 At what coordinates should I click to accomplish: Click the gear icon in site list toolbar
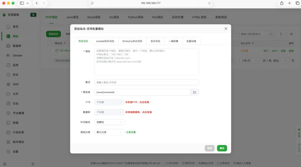pos(291,34)
